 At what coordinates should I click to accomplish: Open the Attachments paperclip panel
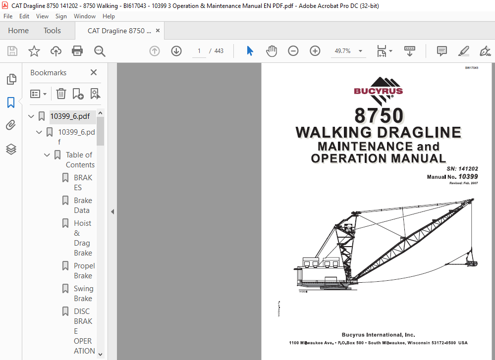11,125
